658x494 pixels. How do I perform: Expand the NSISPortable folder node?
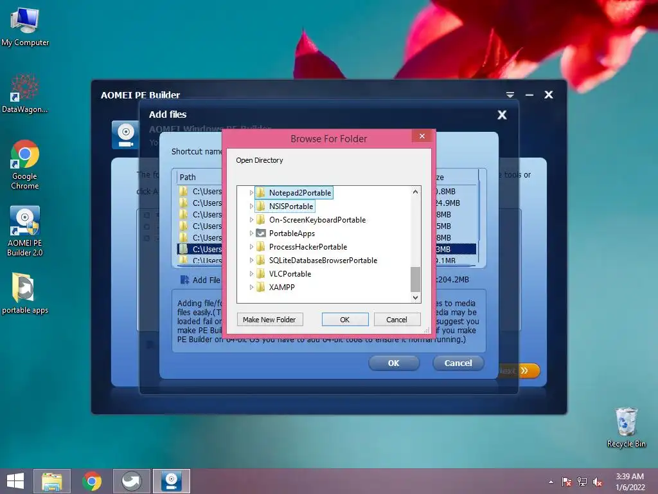[x=251, y=206]
